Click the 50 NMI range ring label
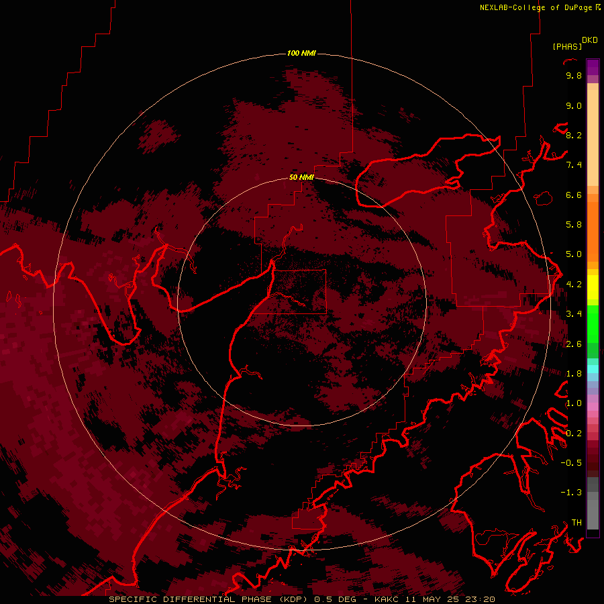Screen dimensions: 604x604 pos(301,177)
